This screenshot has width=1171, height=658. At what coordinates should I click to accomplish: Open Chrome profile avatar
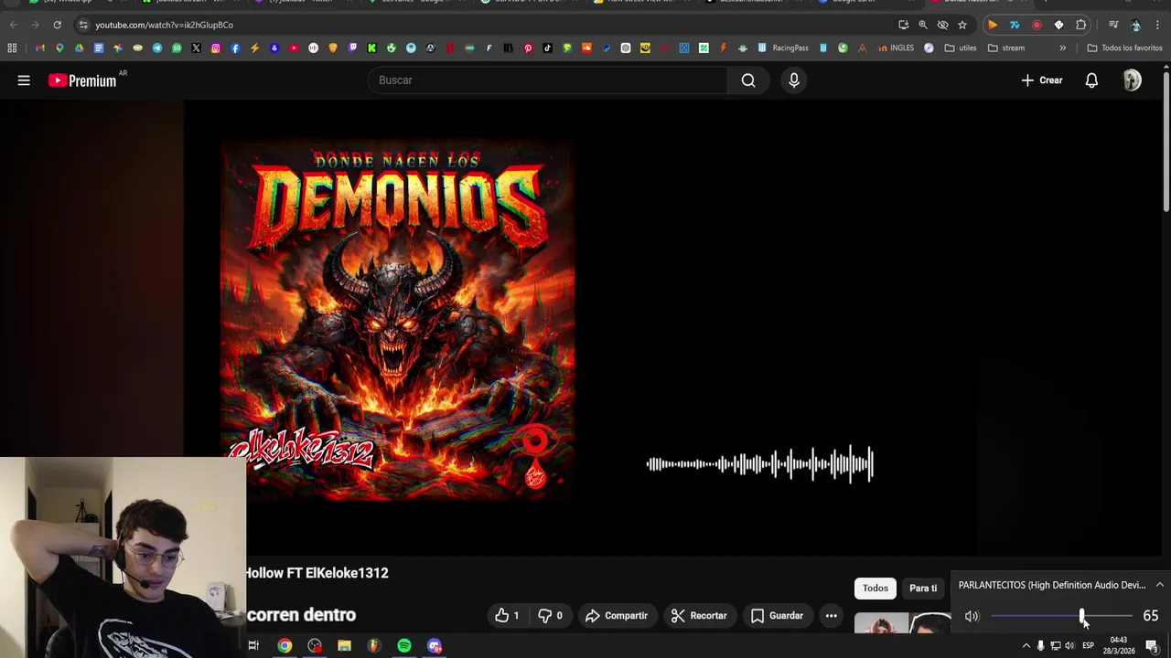[1135, 25]
